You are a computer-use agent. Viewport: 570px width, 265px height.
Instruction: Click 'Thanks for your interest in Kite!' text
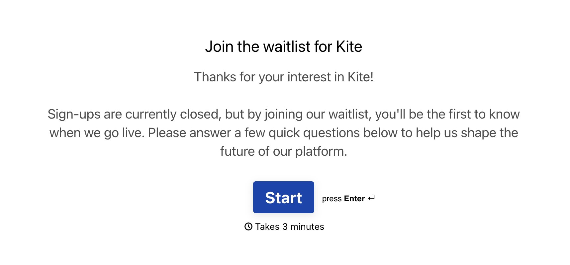coord(284,77)
